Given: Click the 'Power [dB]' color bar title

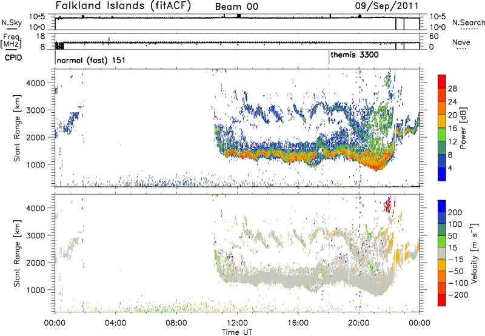Looking at the screenshot, I should coord(463,128).
